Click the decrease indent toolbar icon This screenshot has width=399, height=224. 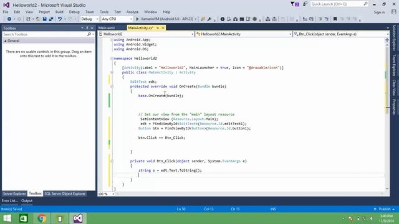click(320, 19)
